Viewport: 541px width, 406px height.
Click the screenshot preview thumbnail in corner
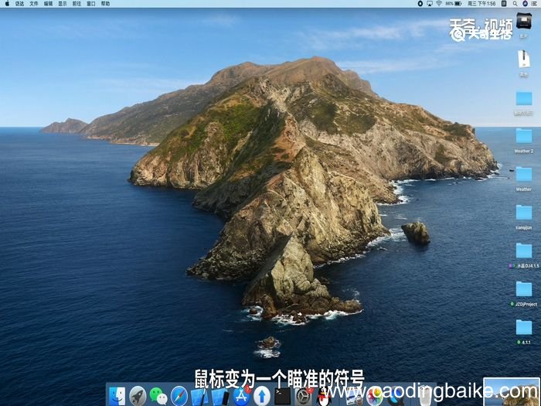(512, 392)
